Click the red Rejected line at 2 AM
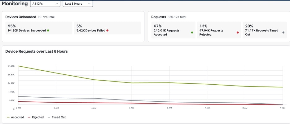 click(x=19, y=101)
